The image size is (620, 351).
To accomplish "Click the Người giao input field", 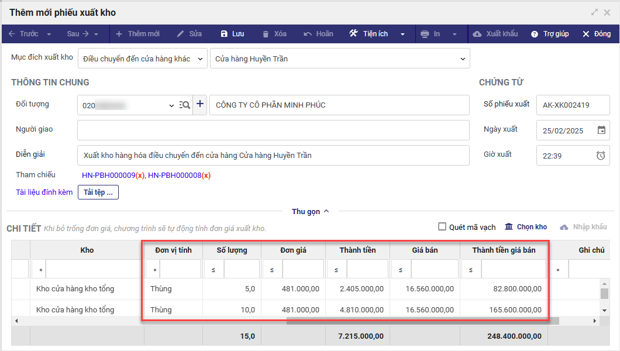I will pos(273,130).
